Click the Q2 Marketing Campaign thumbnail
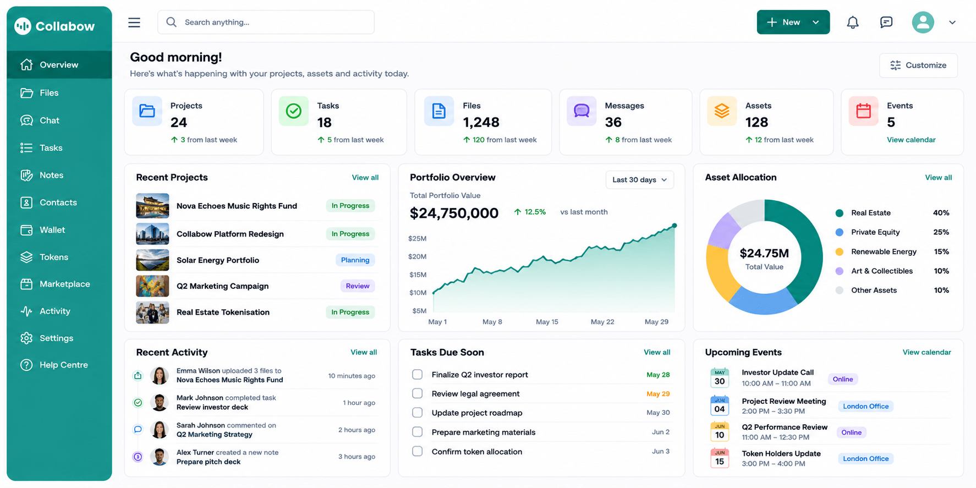This screenshot has width=976, height=488. [x=152, y=286]
